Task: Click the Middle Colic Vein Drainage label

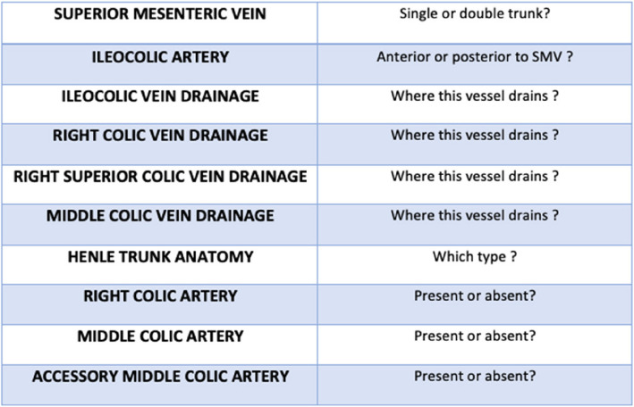Action: pos(160,216)
